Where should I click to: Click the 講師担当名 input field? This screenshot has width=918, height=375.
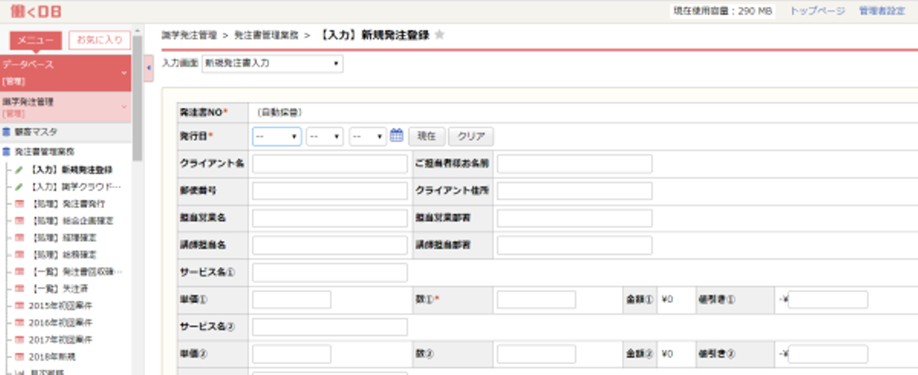pos(330,246)
